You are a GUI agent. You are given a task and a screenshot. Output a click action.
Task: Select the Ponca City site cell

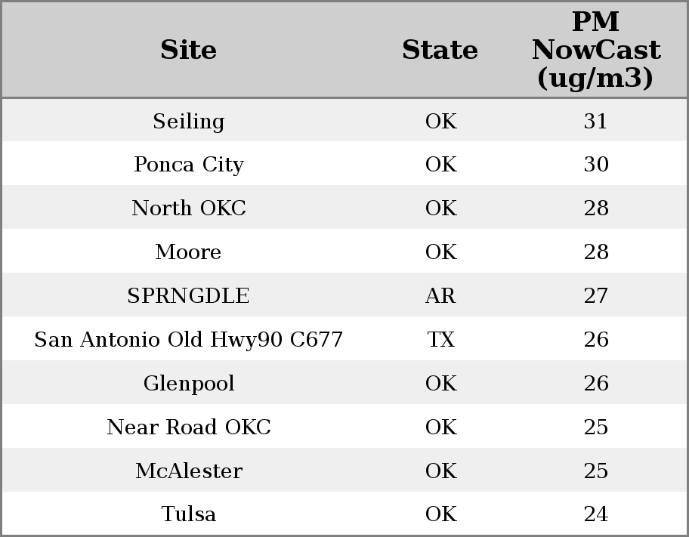[x=188, y=165]
